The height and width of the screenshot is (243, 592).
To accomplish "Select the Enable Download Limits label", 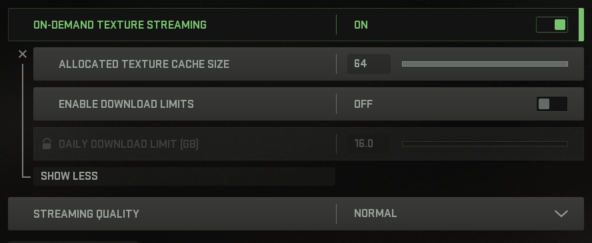I will click(x=126, y=104).
